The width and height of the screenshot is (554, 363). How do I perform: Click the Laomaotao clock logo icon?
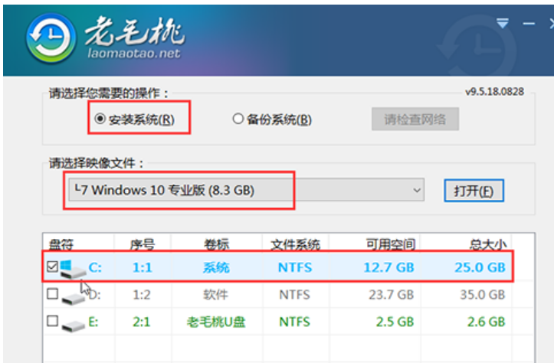pos(51,38)
